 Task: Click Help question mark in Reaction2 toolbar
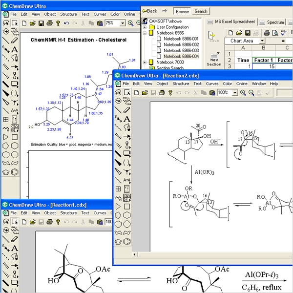point(170,93)
